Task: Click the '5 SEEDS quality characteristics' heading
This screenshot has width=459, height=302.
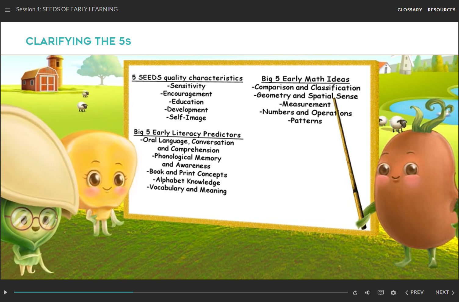Action: tap(187, 78)
